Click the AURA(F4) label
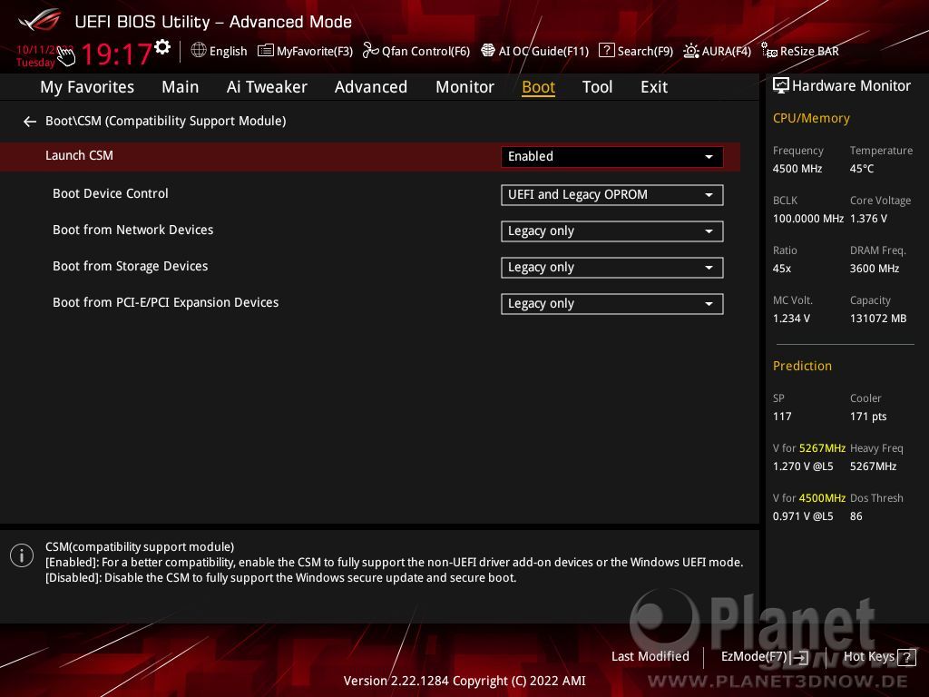The height and width of the screenshot is (697, 929). click(727, 51)
